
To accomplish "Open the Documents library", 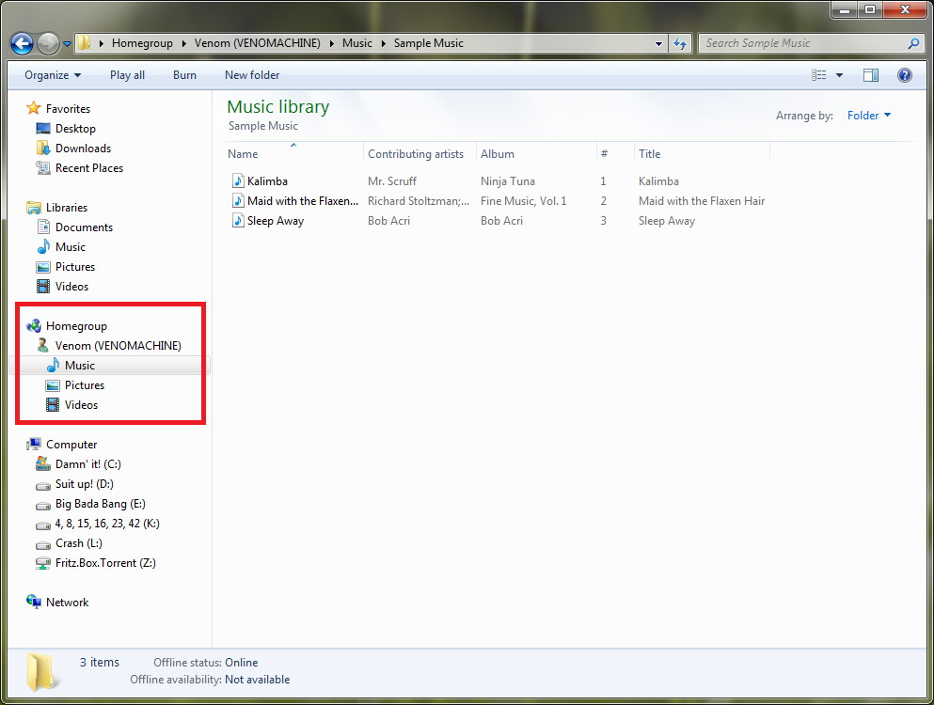I will tap(84, 227).
